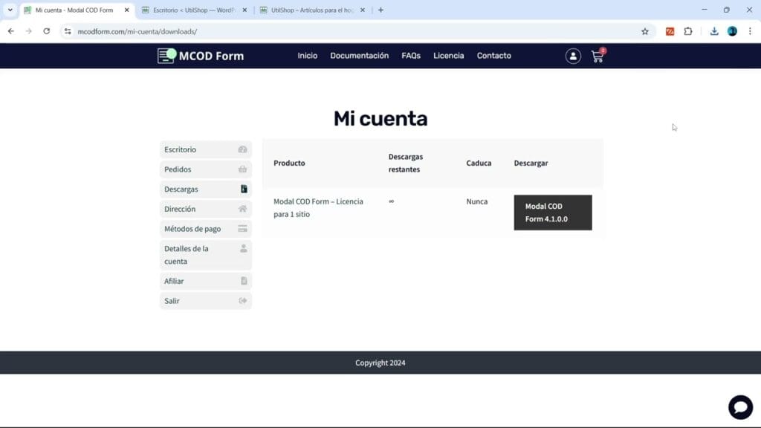Click the Métodos de pago card icon
This screenshot has width=761, height=428.
[x=243, y=229]
